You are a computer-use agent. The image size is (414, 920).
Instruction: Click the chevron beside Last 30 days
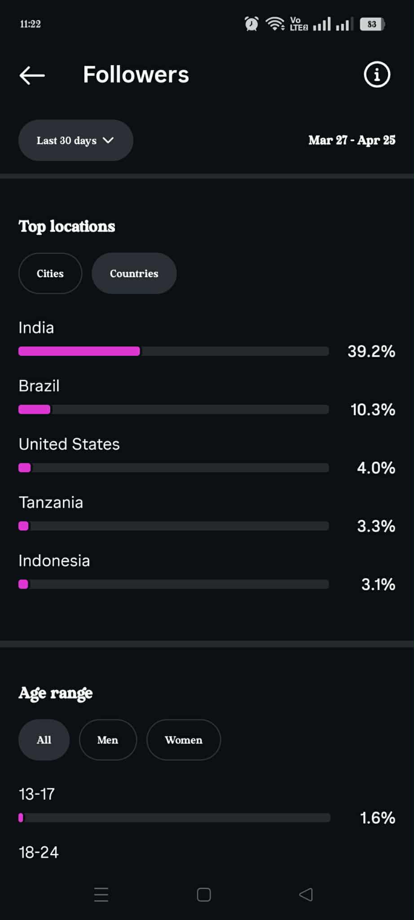pyautogui.click(x=108, y=140)
